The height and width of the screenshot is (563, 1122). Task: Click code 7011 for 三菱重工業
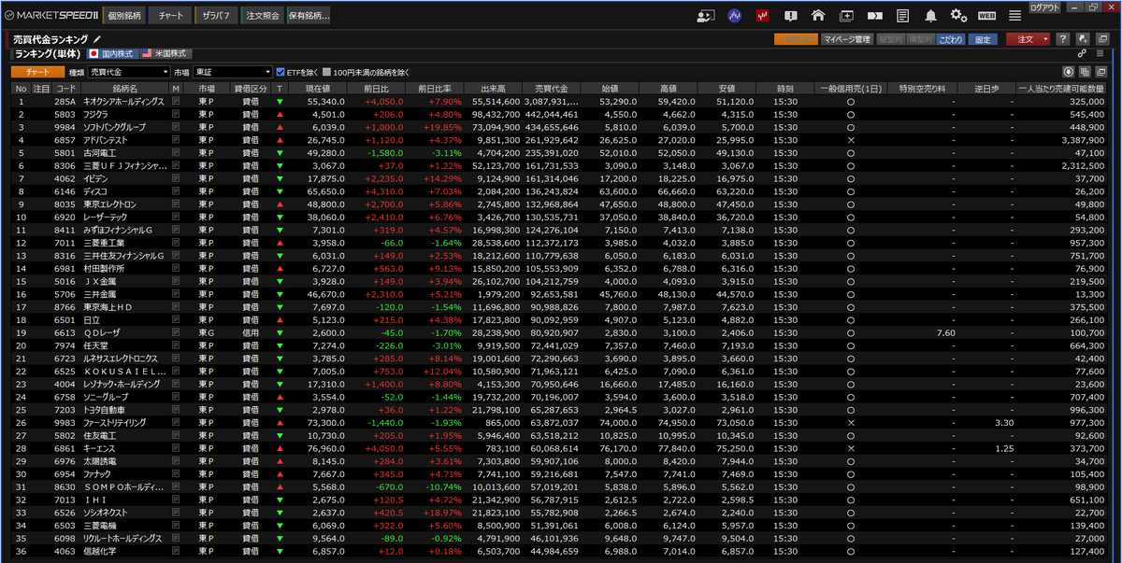(x=65, y=243)
